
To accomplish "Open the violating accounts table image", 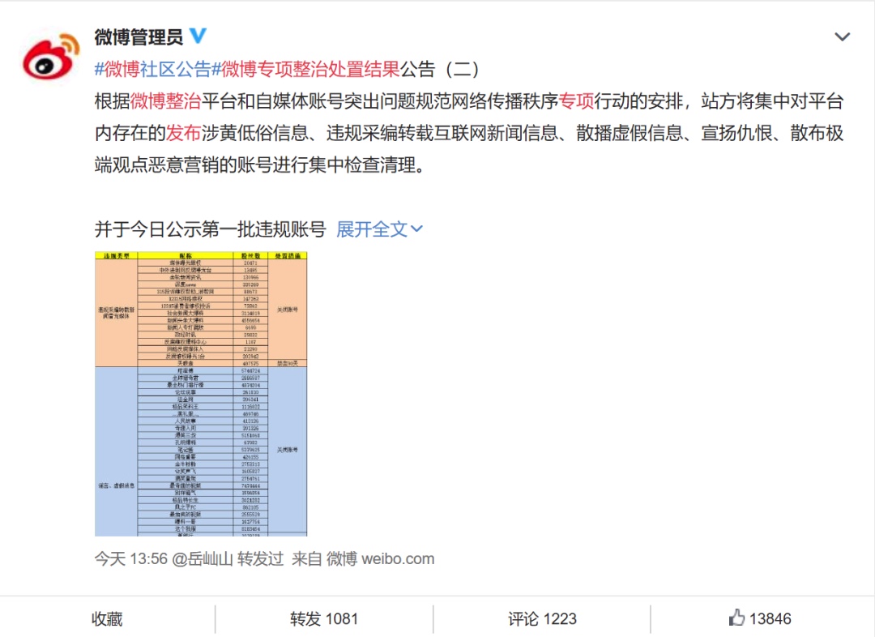I will click(201, 394).
